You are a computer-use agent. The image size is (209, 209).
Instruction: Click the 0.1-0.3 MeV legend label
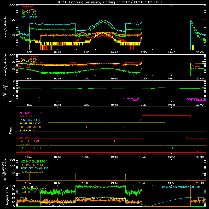30,56
